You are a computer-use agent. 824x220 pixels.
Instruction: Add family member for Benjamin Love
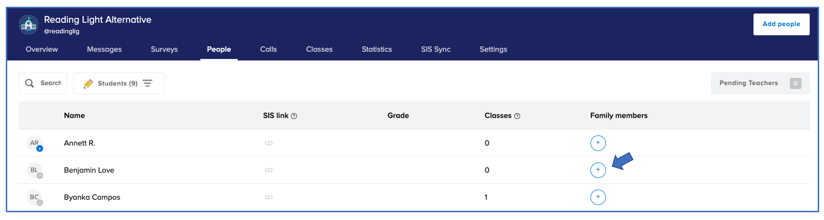(598, 170)
